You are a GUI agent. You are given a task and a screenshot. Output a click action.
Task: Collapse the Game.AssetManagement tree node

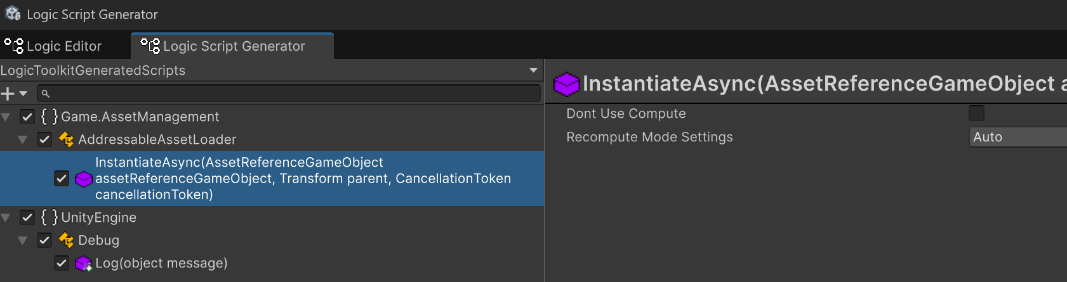tap(6, 117)
